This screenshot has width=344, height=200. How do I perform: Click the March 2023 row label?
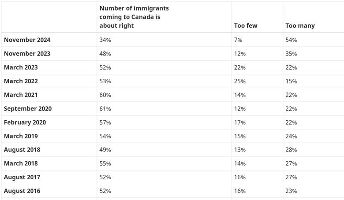(21, 67)
